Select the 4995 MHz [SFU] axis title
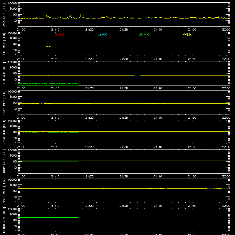 tap(4, 161)
